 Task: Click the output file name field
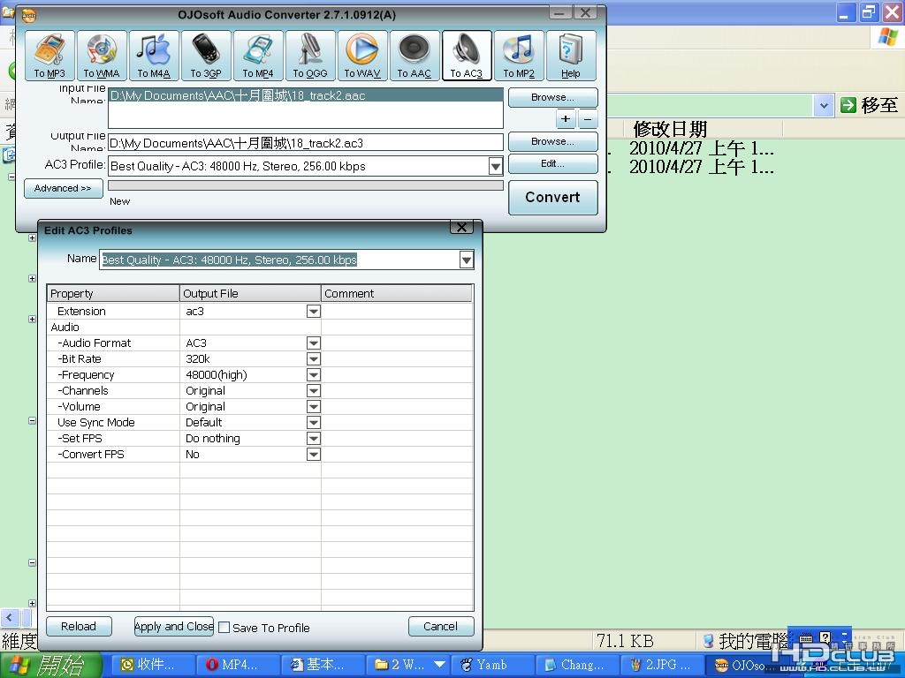[305, 143]
